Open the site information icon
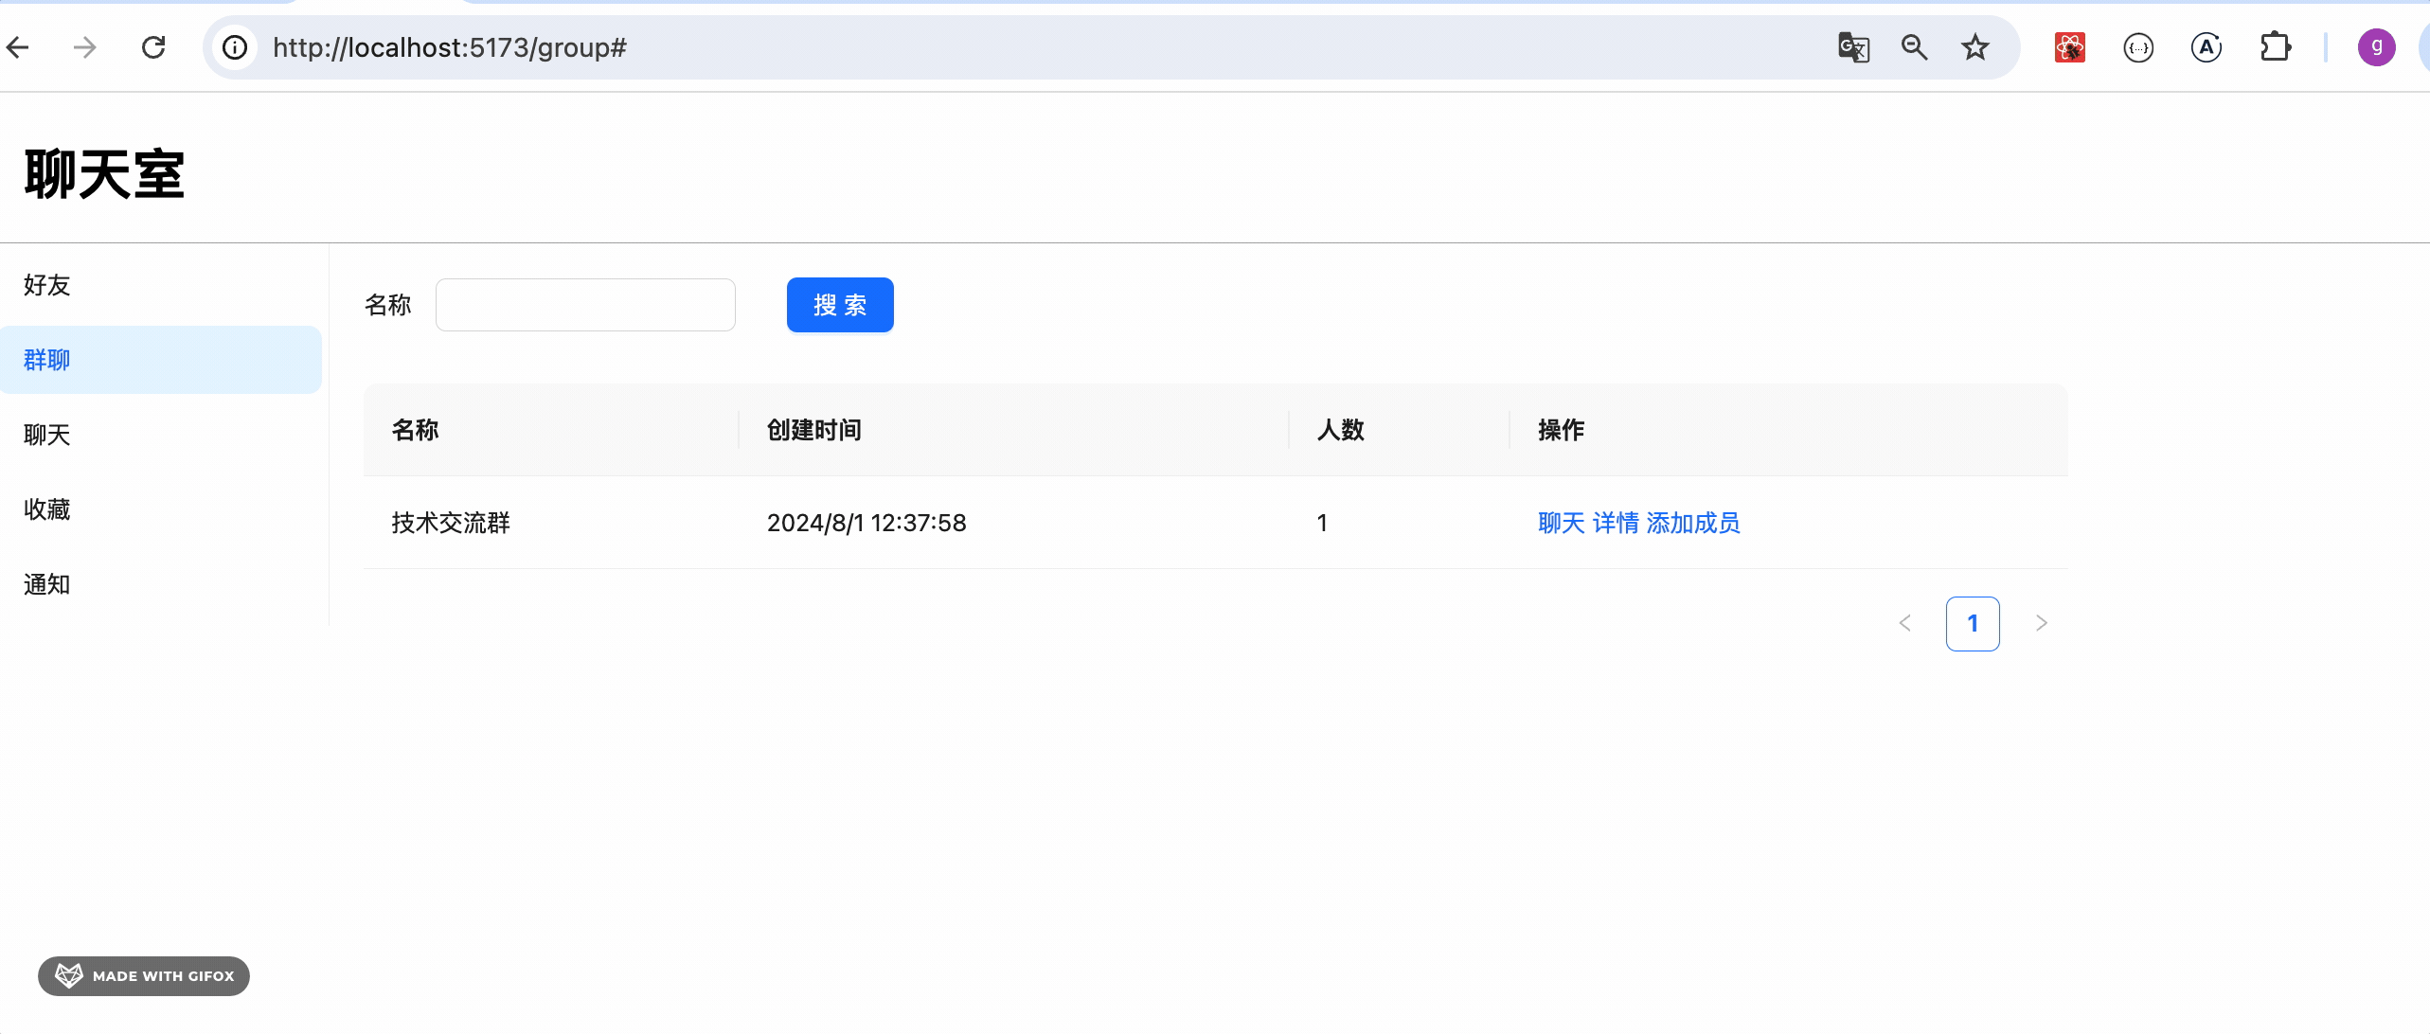The width and height of the screenshot is (2430, 1034). pos(235,47)
